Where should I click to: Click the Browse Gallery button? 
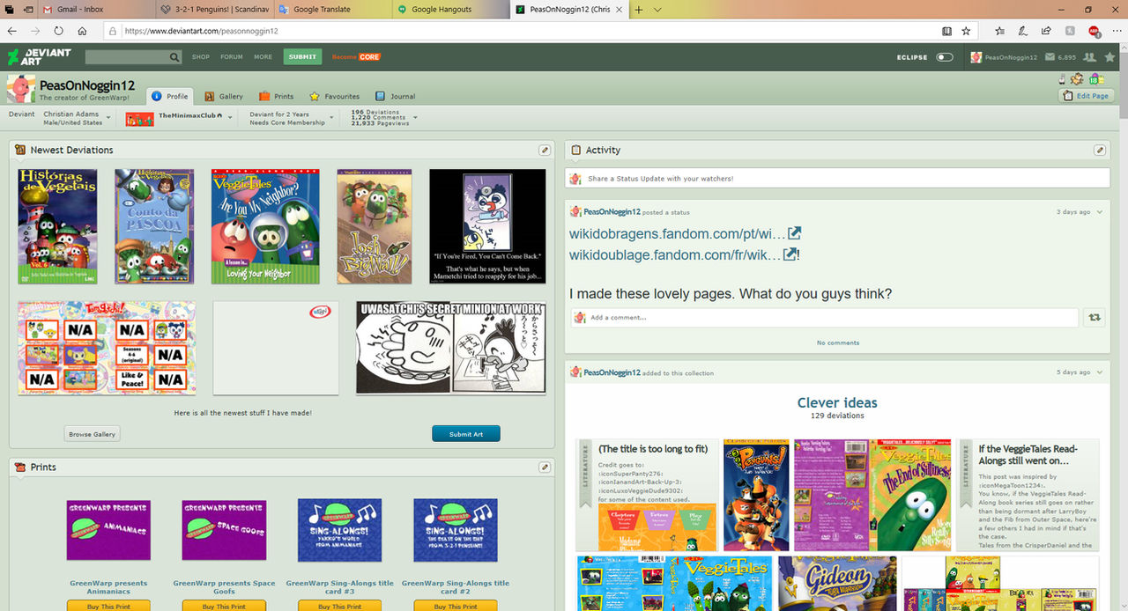point(93,433)
